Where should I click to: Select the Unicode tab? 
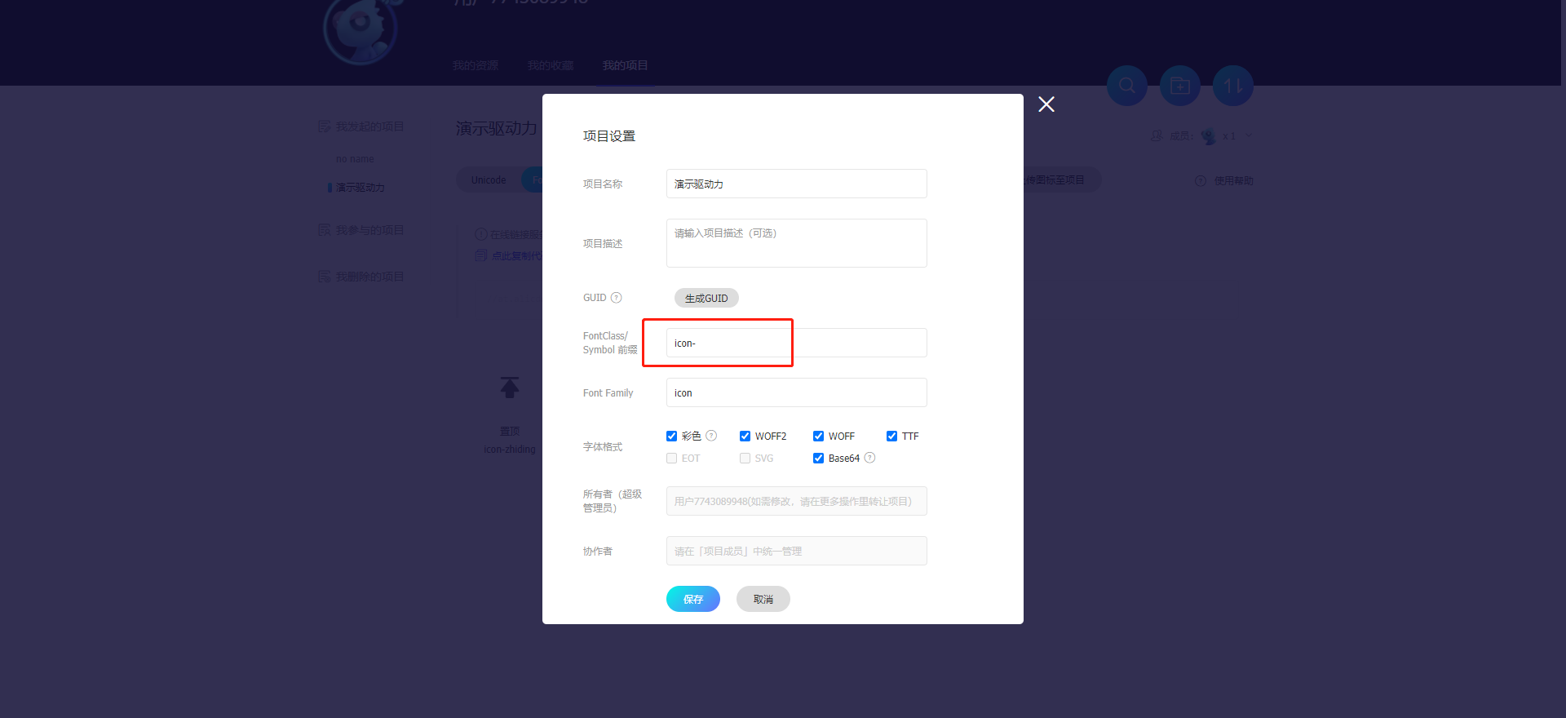click(x=489, y=180)
